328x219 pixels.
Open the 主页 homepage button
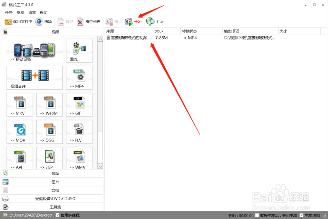tap(154, 22)
